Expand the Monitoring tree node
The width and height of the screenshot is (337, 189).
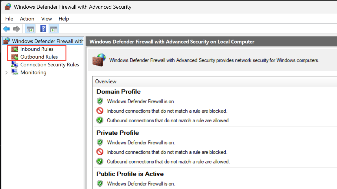(x=6, y=73)
